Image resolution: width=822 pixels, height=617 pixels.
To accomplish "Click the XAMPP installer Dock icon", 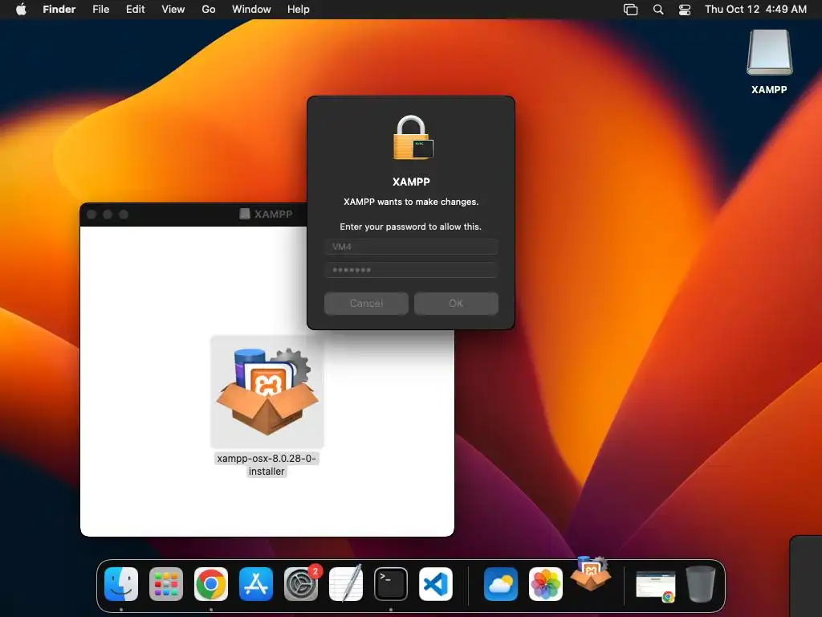I will 590,574.
